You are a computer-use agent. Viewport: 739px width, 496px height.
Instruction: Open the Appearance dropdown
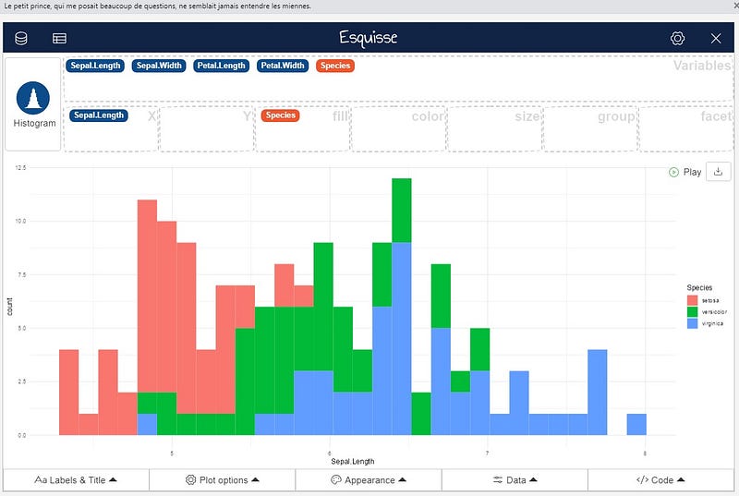tap(369, 480)
